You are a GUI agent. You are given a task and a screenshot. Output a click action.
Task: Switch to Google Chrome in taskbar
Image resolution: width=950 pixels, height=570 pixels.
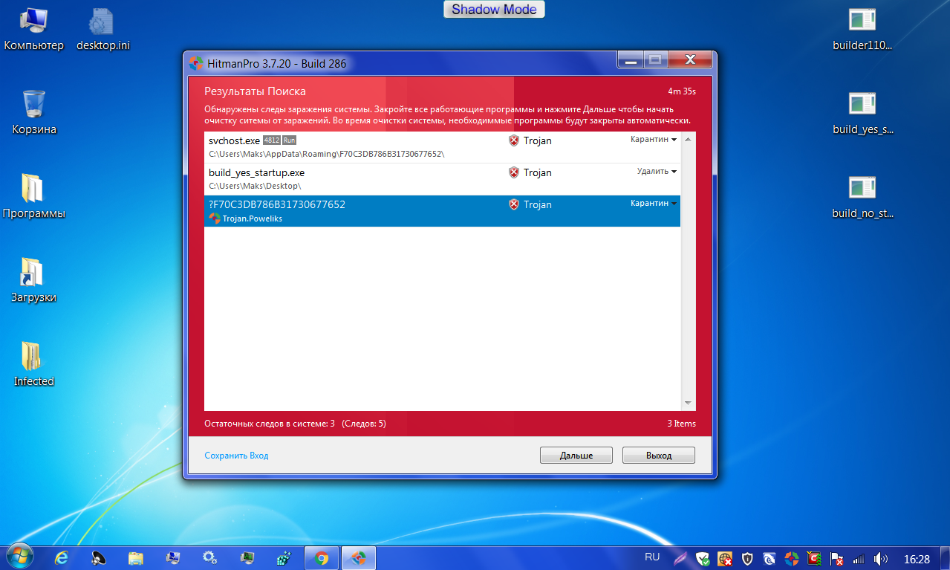(322, 557)
